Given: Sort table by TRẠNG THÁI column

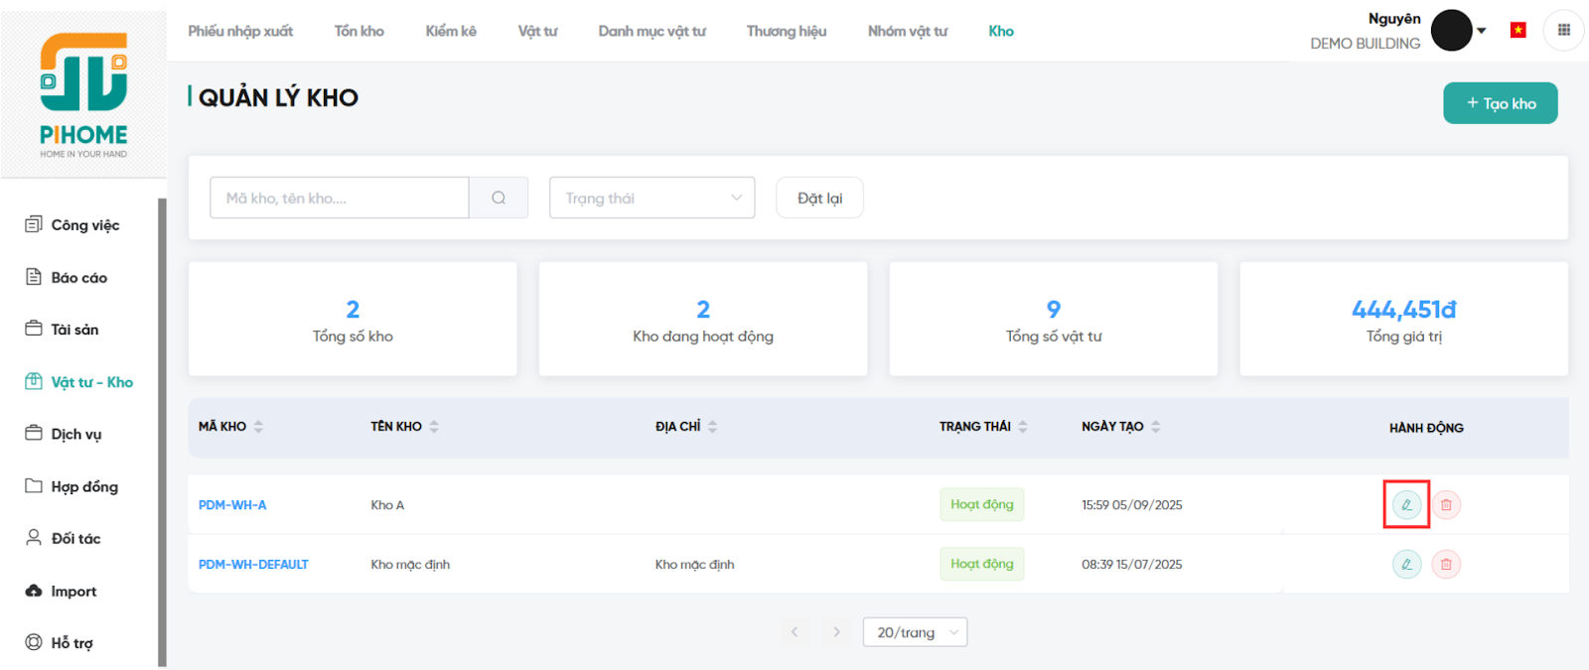Looking at the screenshot, I should (1023, 426).
